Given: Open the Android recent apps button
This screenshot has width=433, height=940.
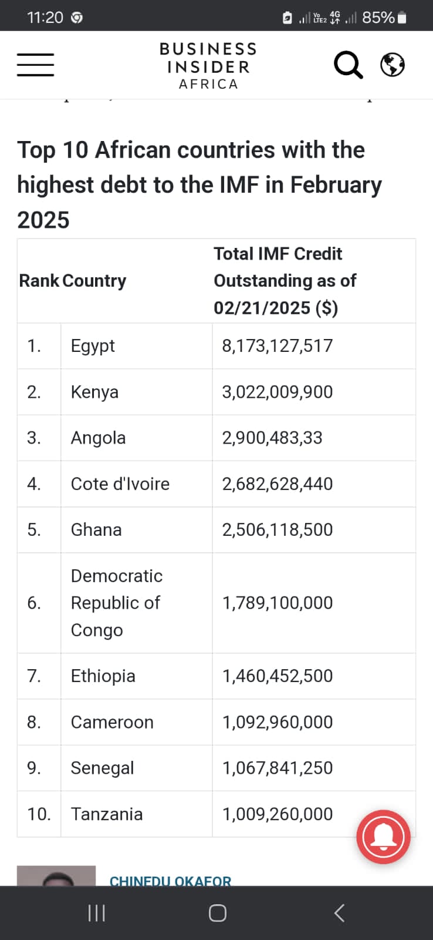Looking at the screenshot, I should (96, 913).
